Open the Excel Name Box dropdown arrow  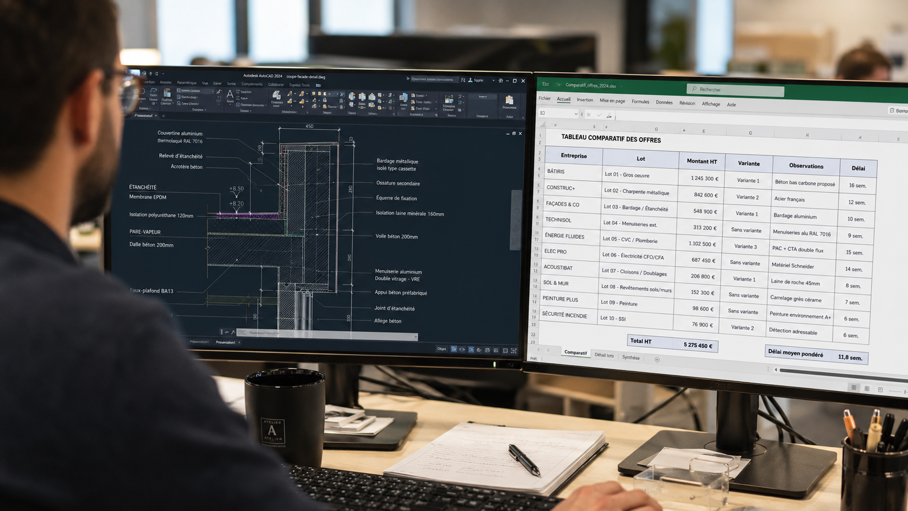tap(576, 114)
